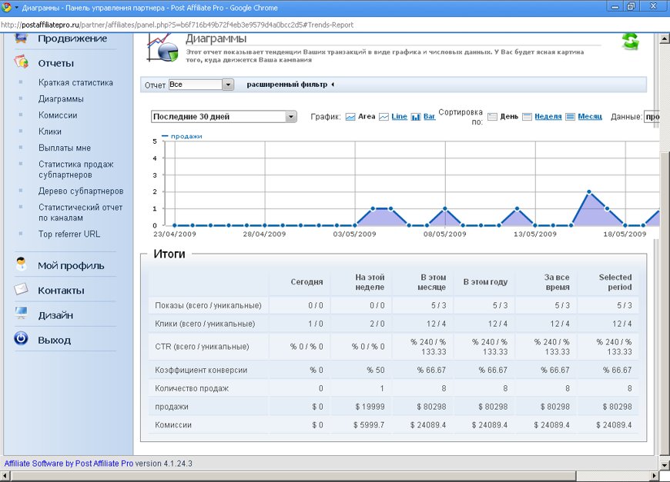Image resolution: width=670 pixels, height=482 pixels.
Task: Open the Отчет dropdown showing Все
Action: (x=200, y=85)
